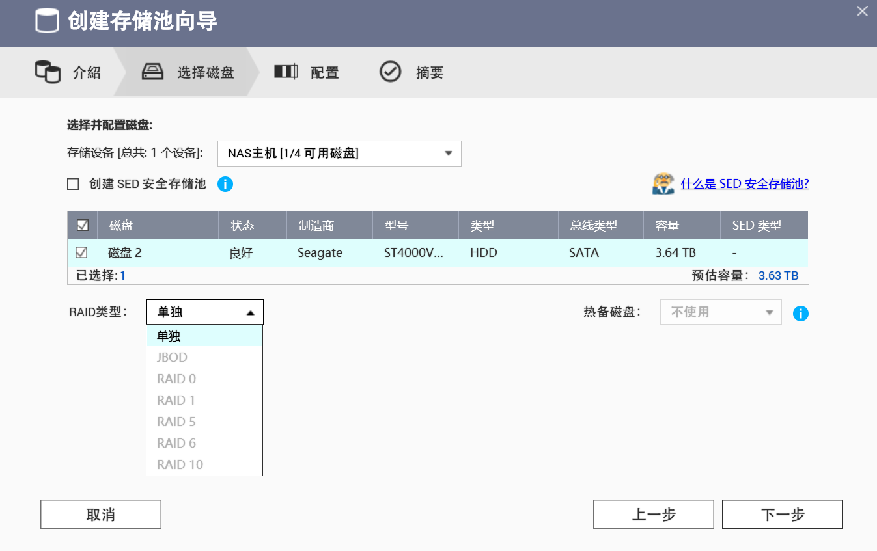The height and width of the screenshot is (551, 877).
Task: Click the disk icon on 选择磁盘 step
Action: [152, 72]
